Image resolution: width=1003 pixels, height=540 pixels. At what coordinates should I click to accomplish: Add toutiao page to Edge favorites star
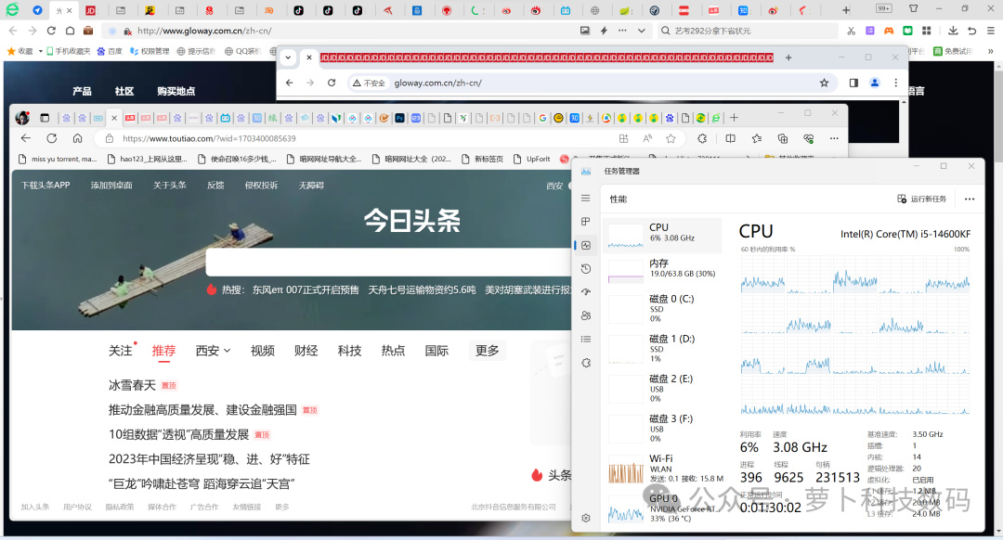[x=671, y=138]
